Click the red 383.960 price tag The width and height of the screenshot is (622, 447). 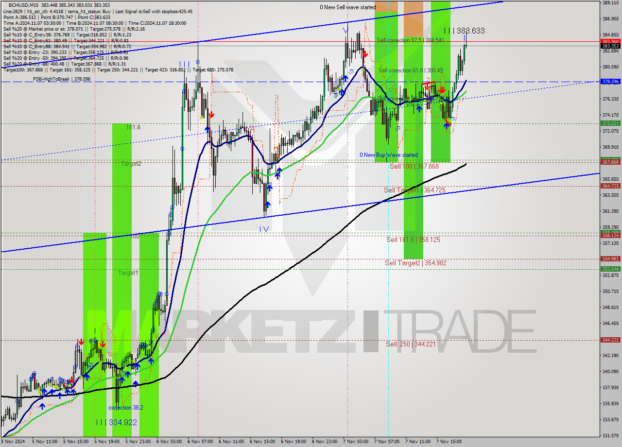coord(610,41)
